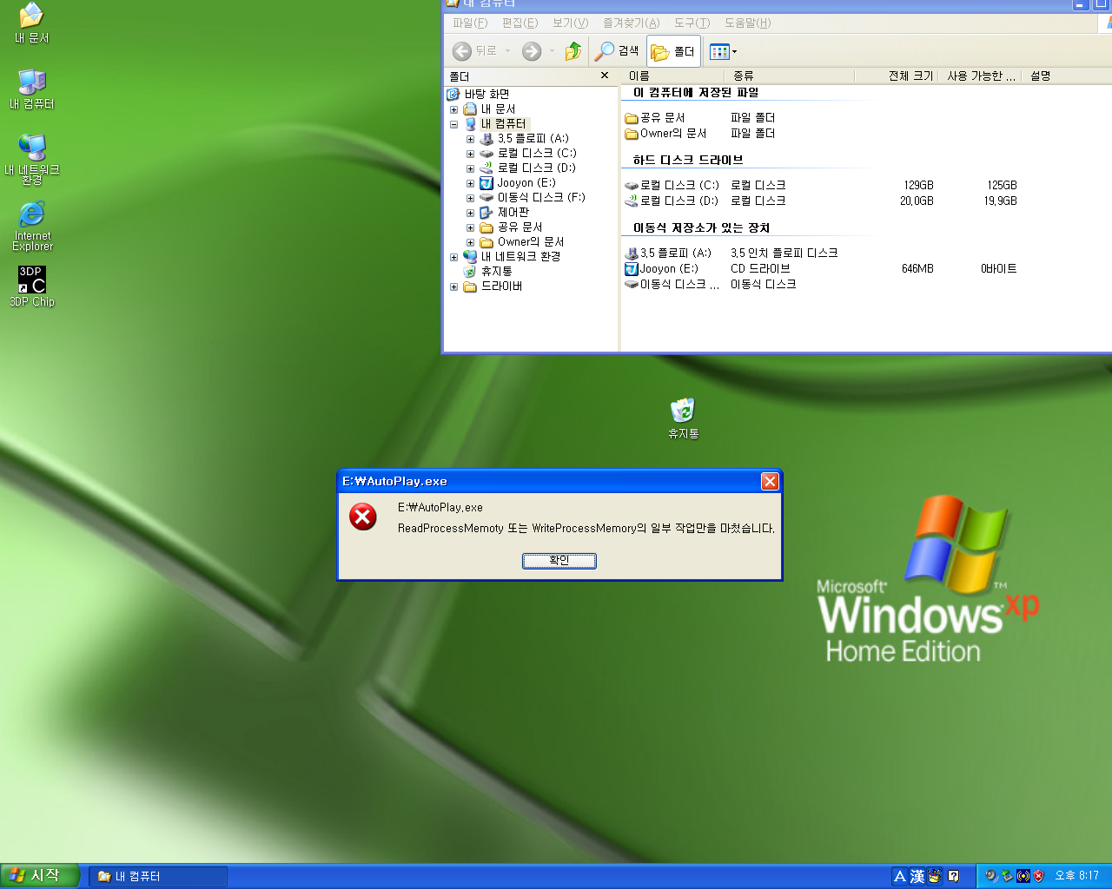This screenshot has width=1112, height=889.
Task: Select 로컬 디스크 (C:) drive in file list
Action: (672, 186)
